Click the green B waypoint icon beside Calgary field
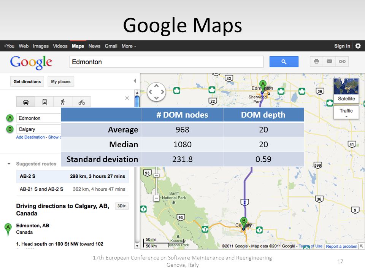 click(x=10, y=129)
